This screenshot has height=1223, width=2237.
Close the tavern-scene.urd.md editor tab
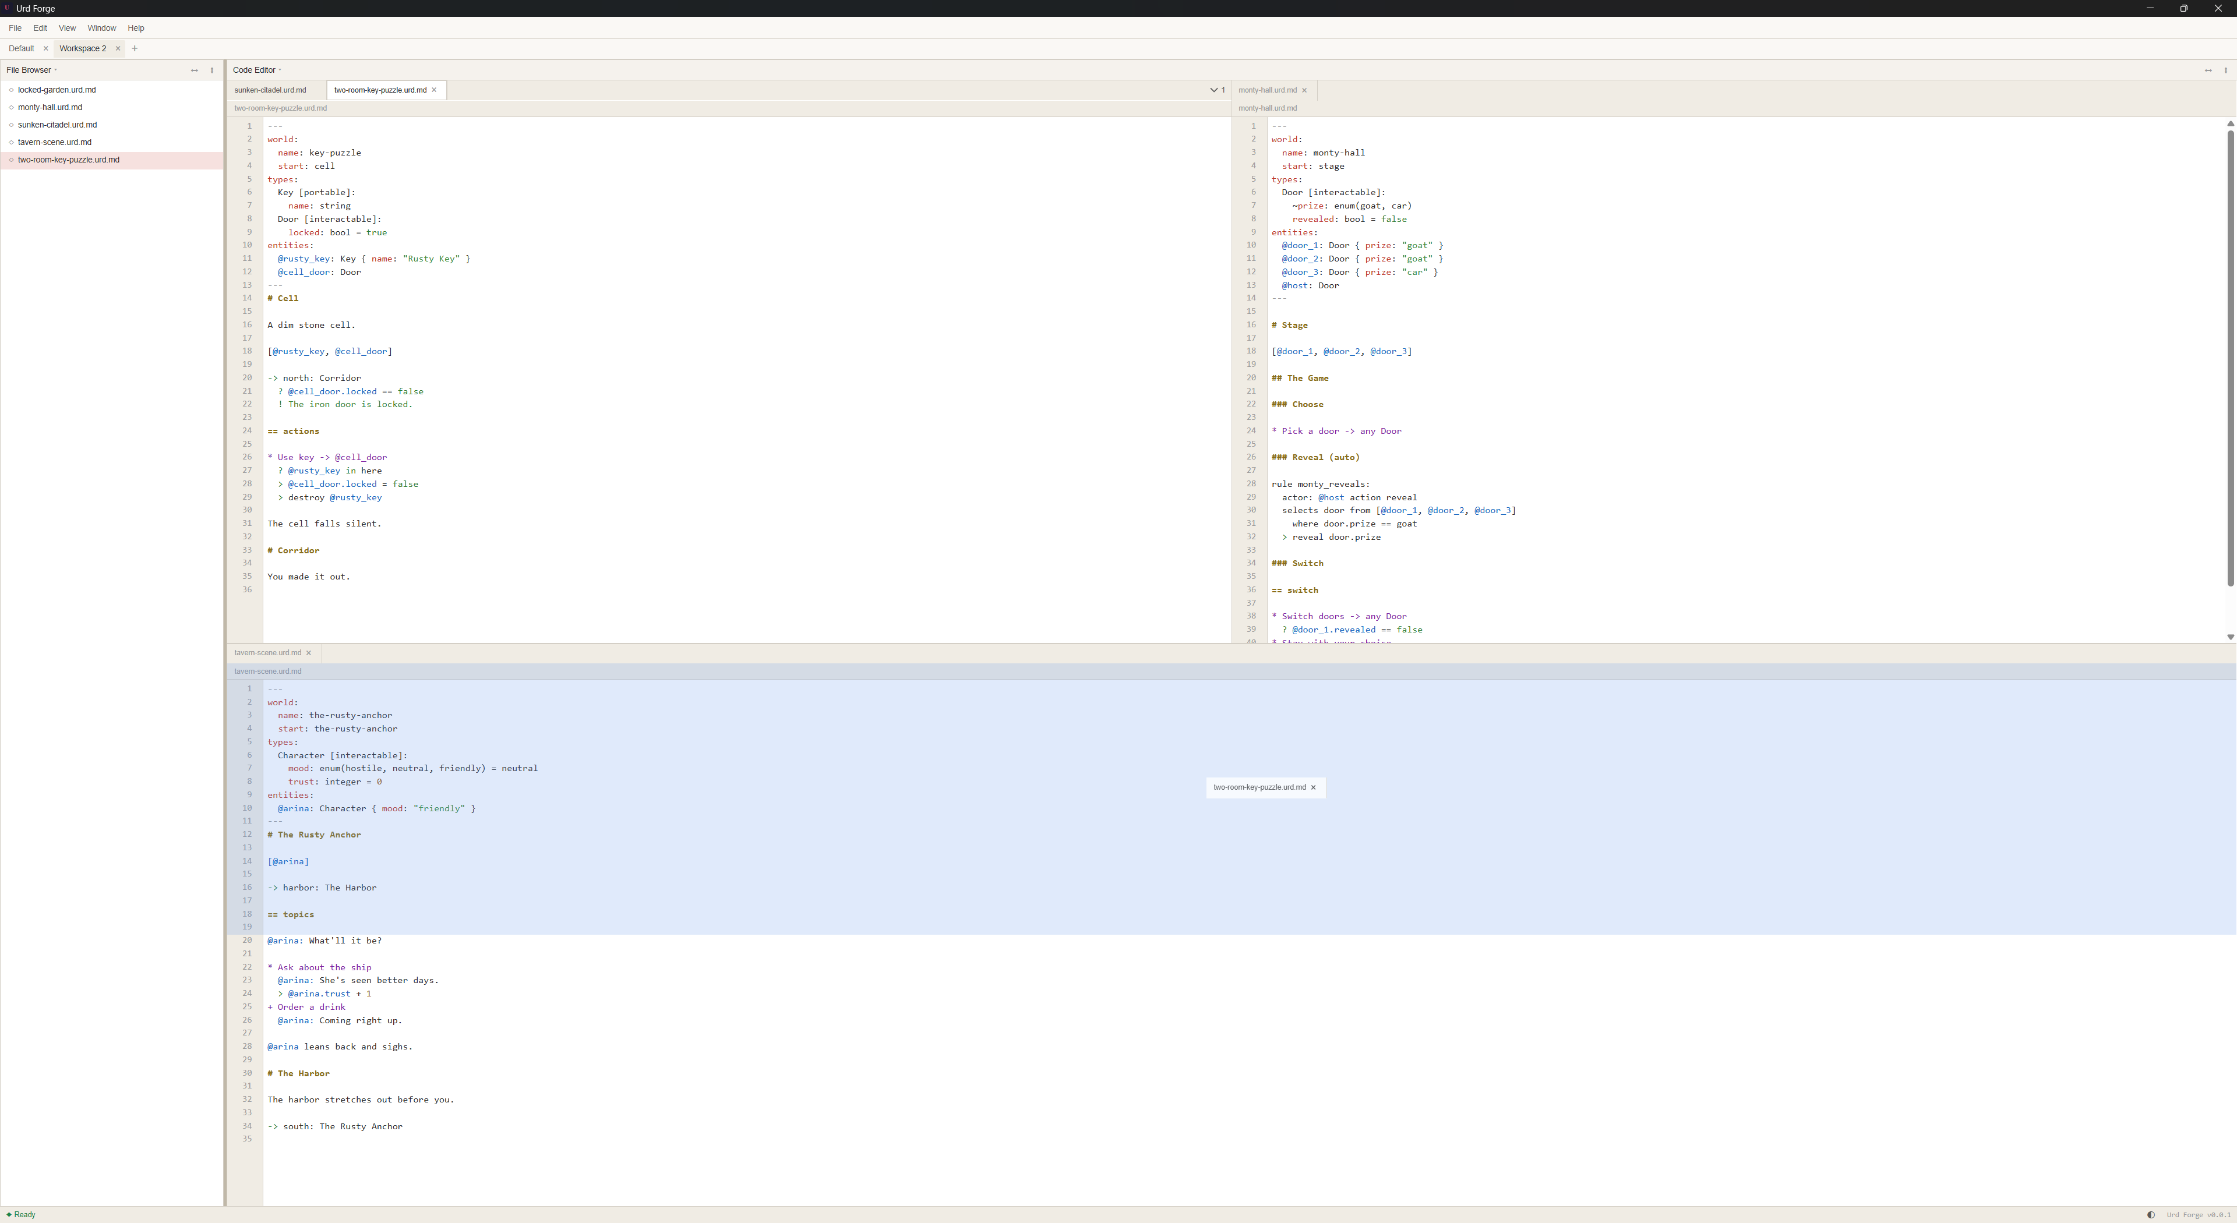pos(308,653)
